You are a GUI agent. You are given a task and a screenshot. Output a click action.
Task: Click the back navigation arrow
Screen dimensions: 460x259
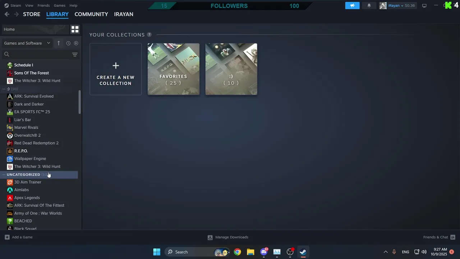pos(7,14)
